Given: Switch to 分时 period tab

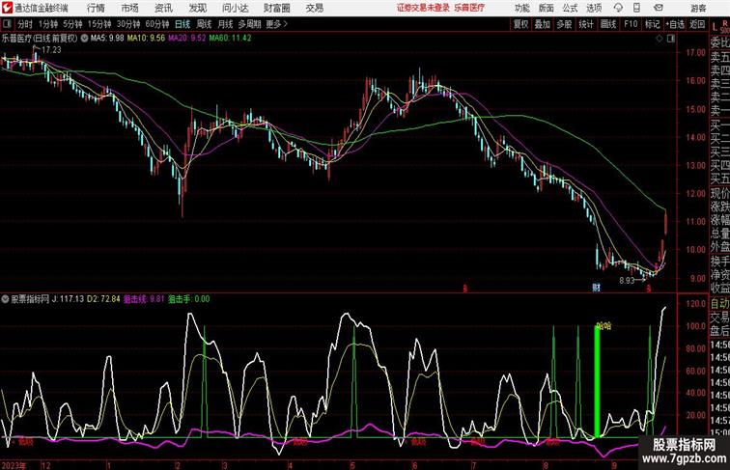Looking at the screenshot, I should [x=25, y=24].
